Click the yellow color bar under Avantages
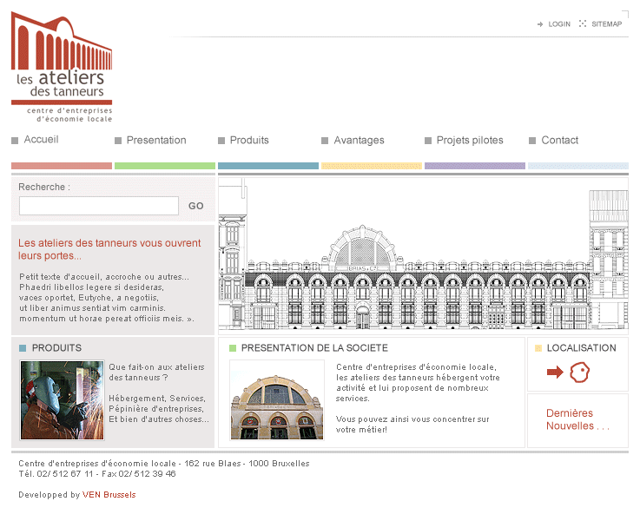The width and height of the screenshot is (640, 521). click(x=372, y=166)
